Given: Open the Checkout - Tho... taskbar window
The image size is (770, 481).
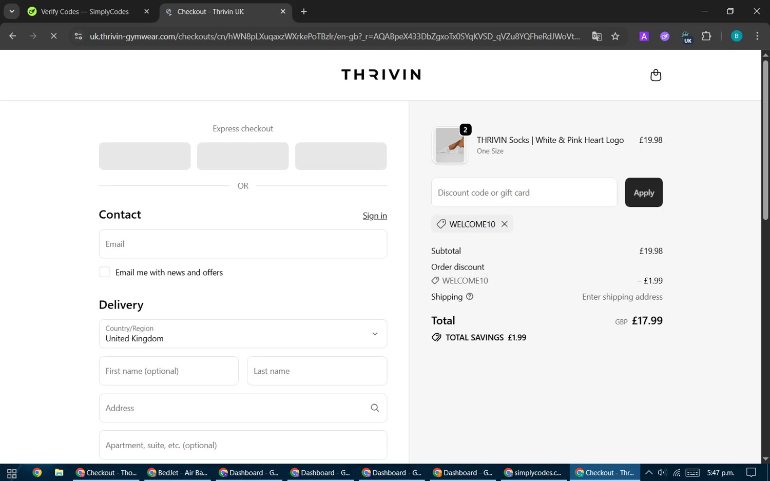Looking at the screenshot, I should pyautogui.click(x=106, y=473).
